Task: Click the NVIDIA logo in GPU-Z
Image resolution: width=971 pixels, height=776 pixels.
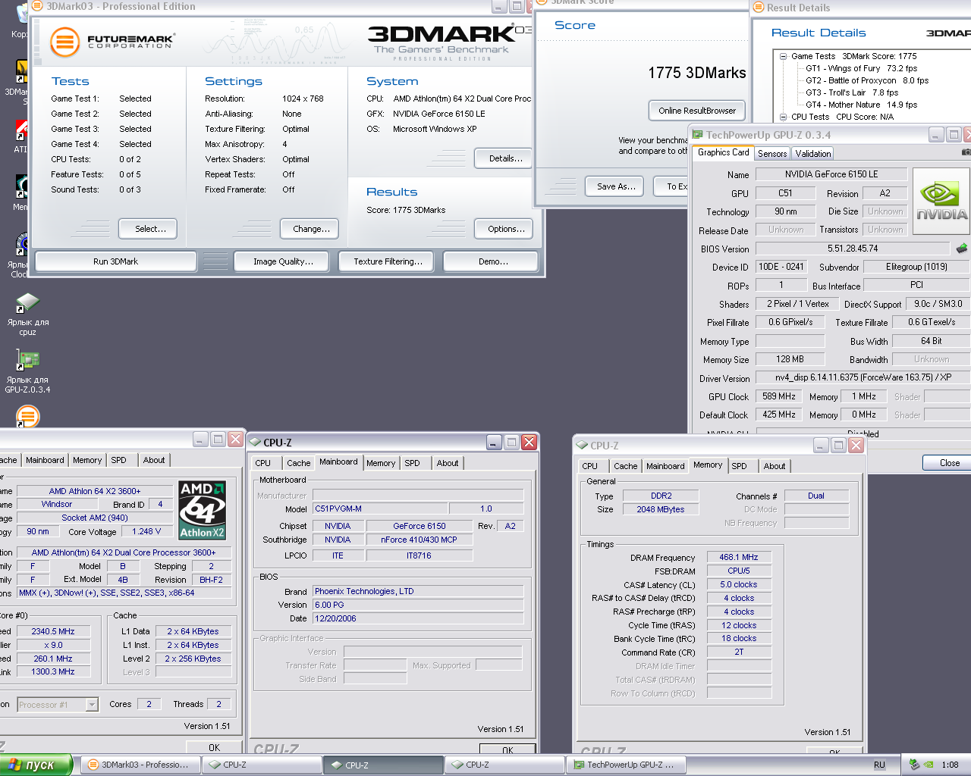Action: point(941,200)
